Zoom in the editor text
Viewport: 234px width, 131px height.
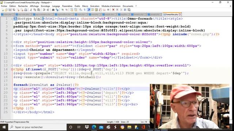[63, 10]
